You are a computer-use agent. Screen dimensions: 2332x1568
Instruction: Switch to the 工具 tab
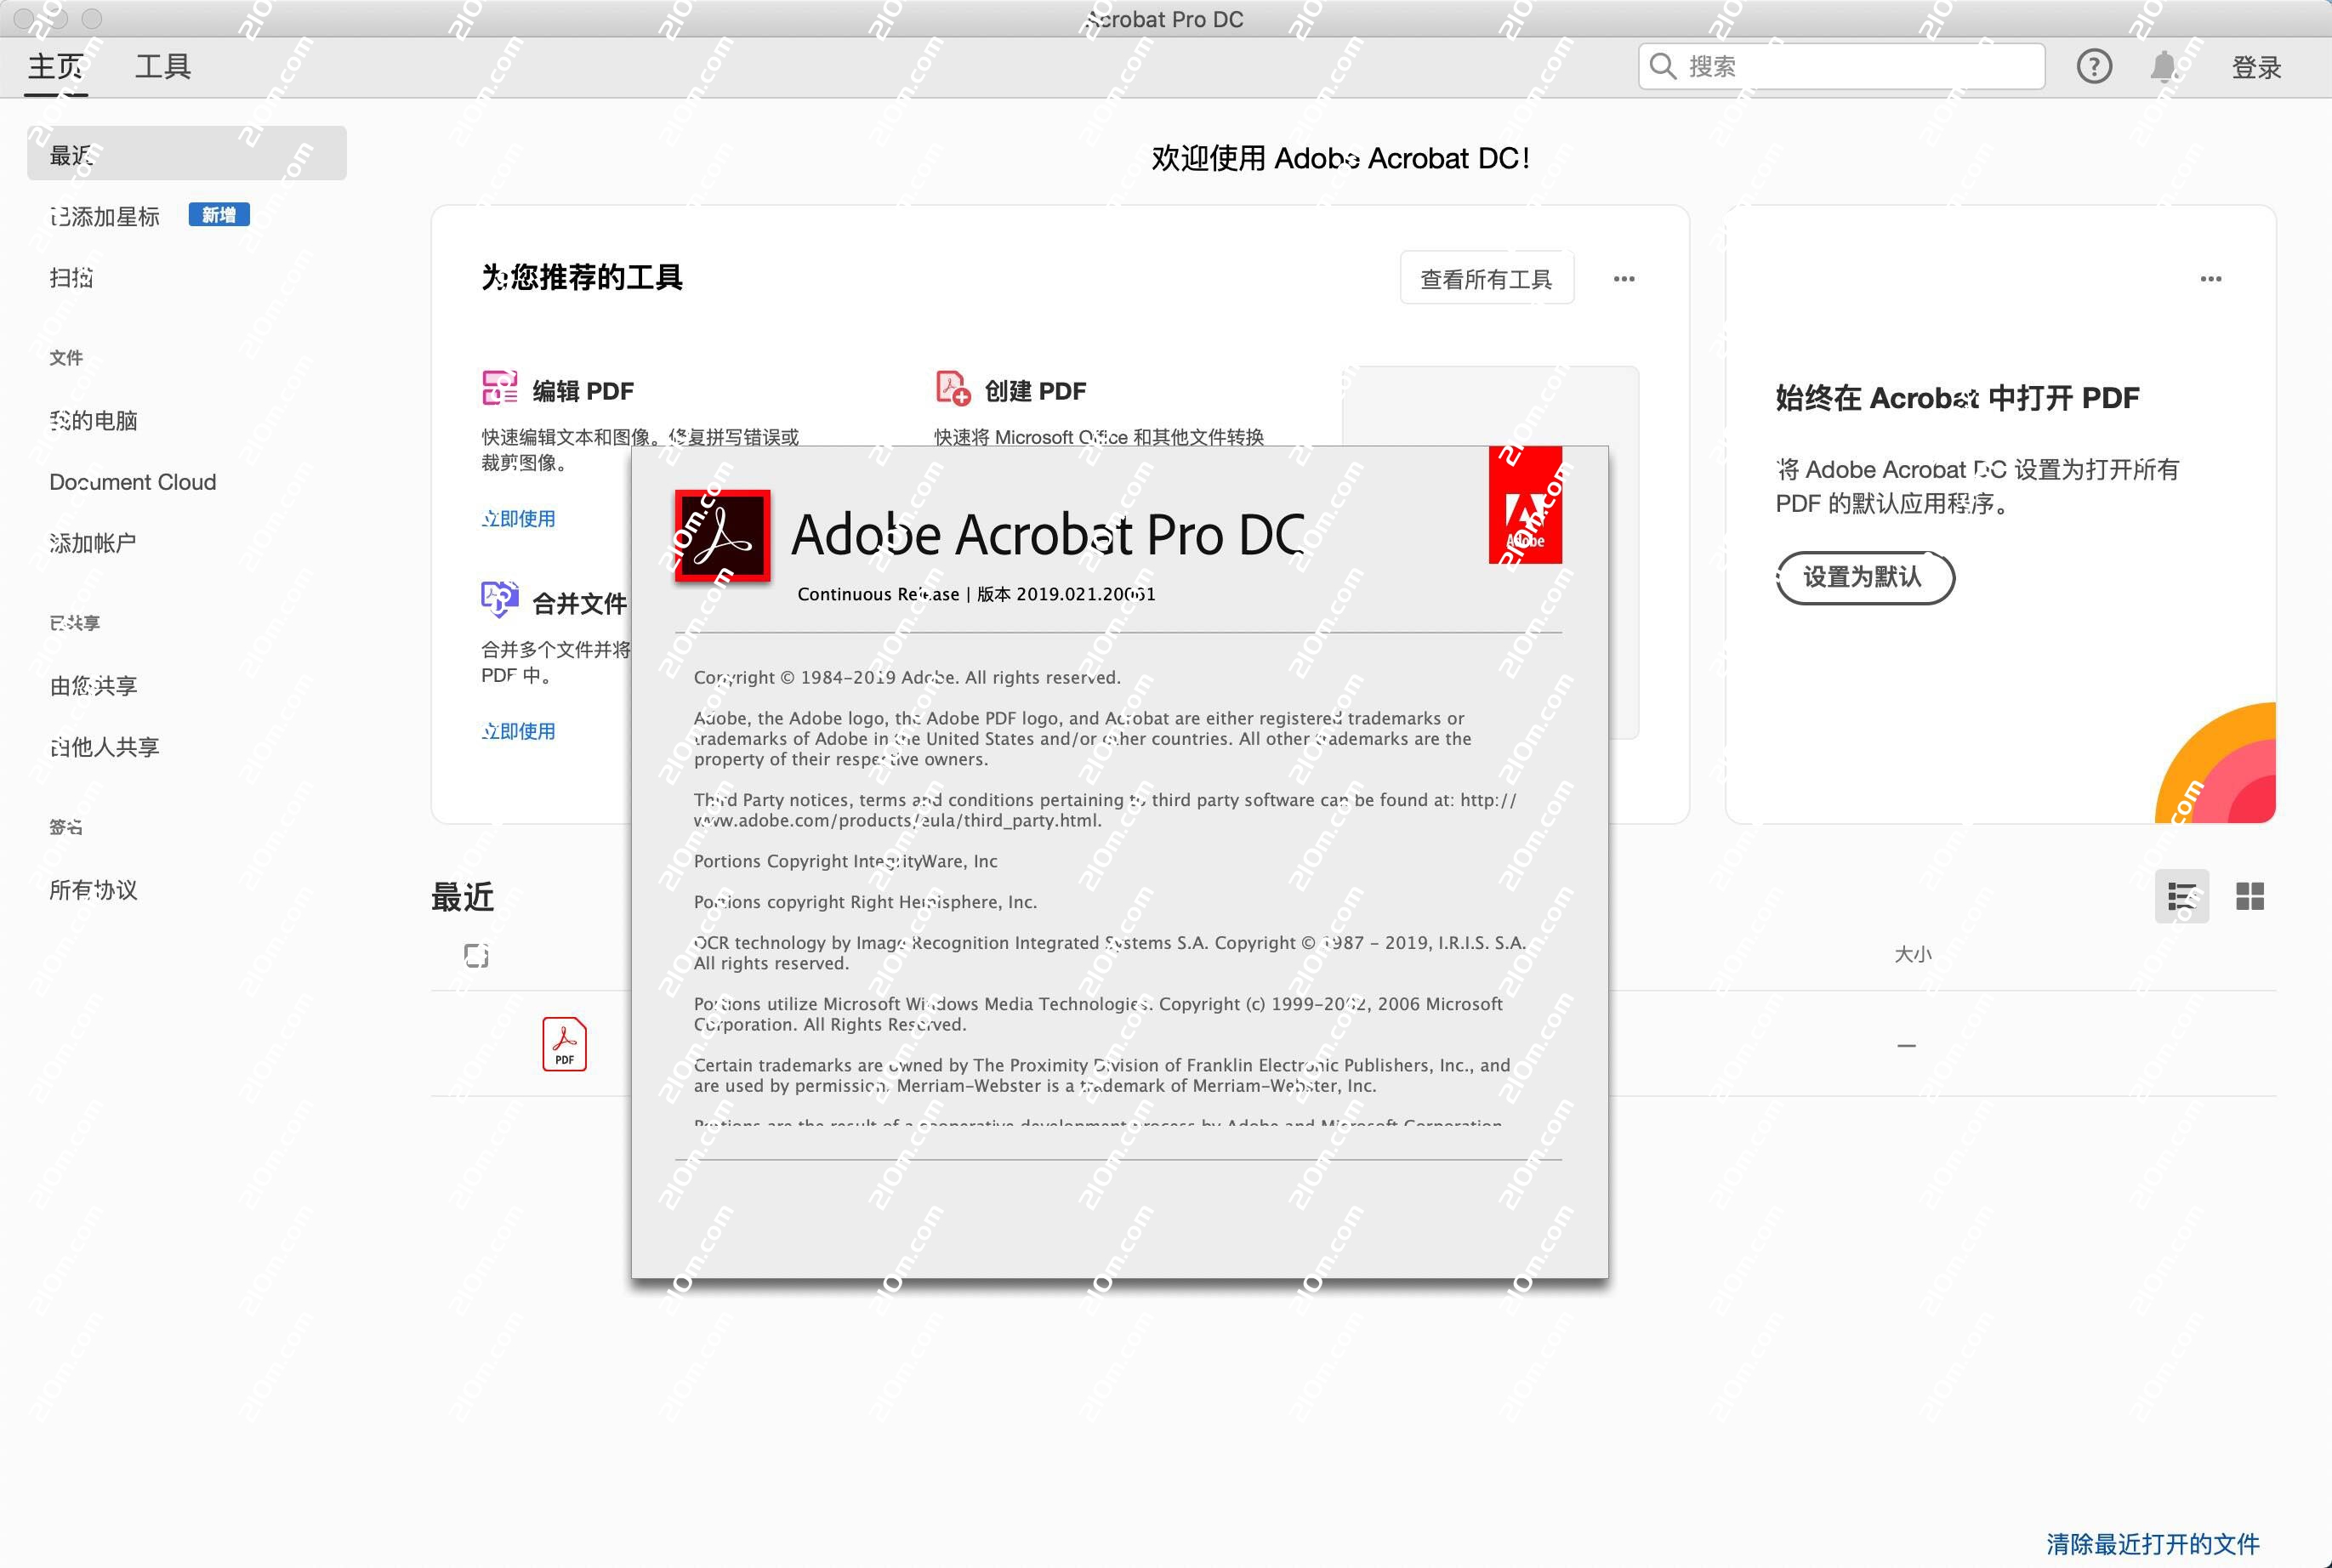click(163, 67)
